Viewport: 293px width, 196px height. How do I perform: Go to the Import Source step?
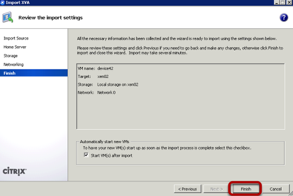coord(16,38)
